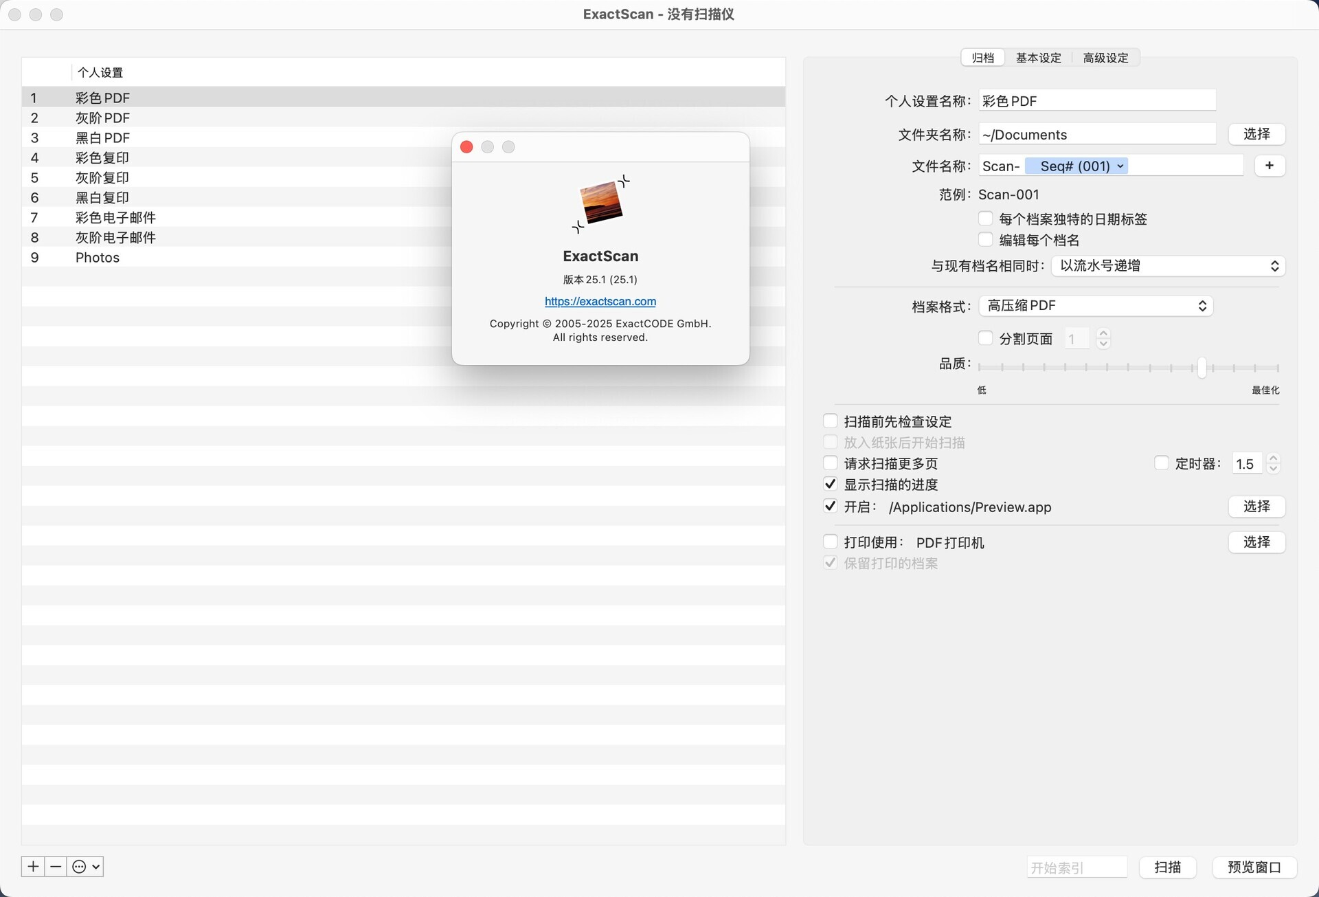The width and height of the screenshot is (1319, 897).
Task: Click the folder name field ~/Documents
Action: tap(1097, 134)
